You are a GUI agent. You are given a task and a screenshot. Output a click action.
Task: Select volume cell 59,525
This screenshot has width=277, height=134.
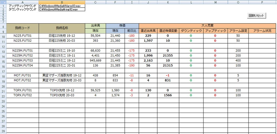95,90
